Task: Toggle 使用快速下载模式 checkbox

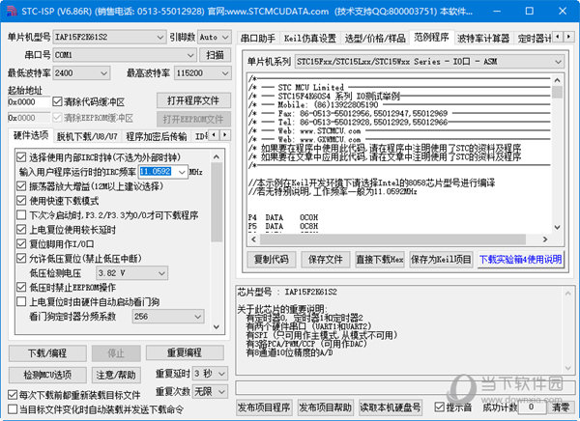Action: tap(21, 201)
